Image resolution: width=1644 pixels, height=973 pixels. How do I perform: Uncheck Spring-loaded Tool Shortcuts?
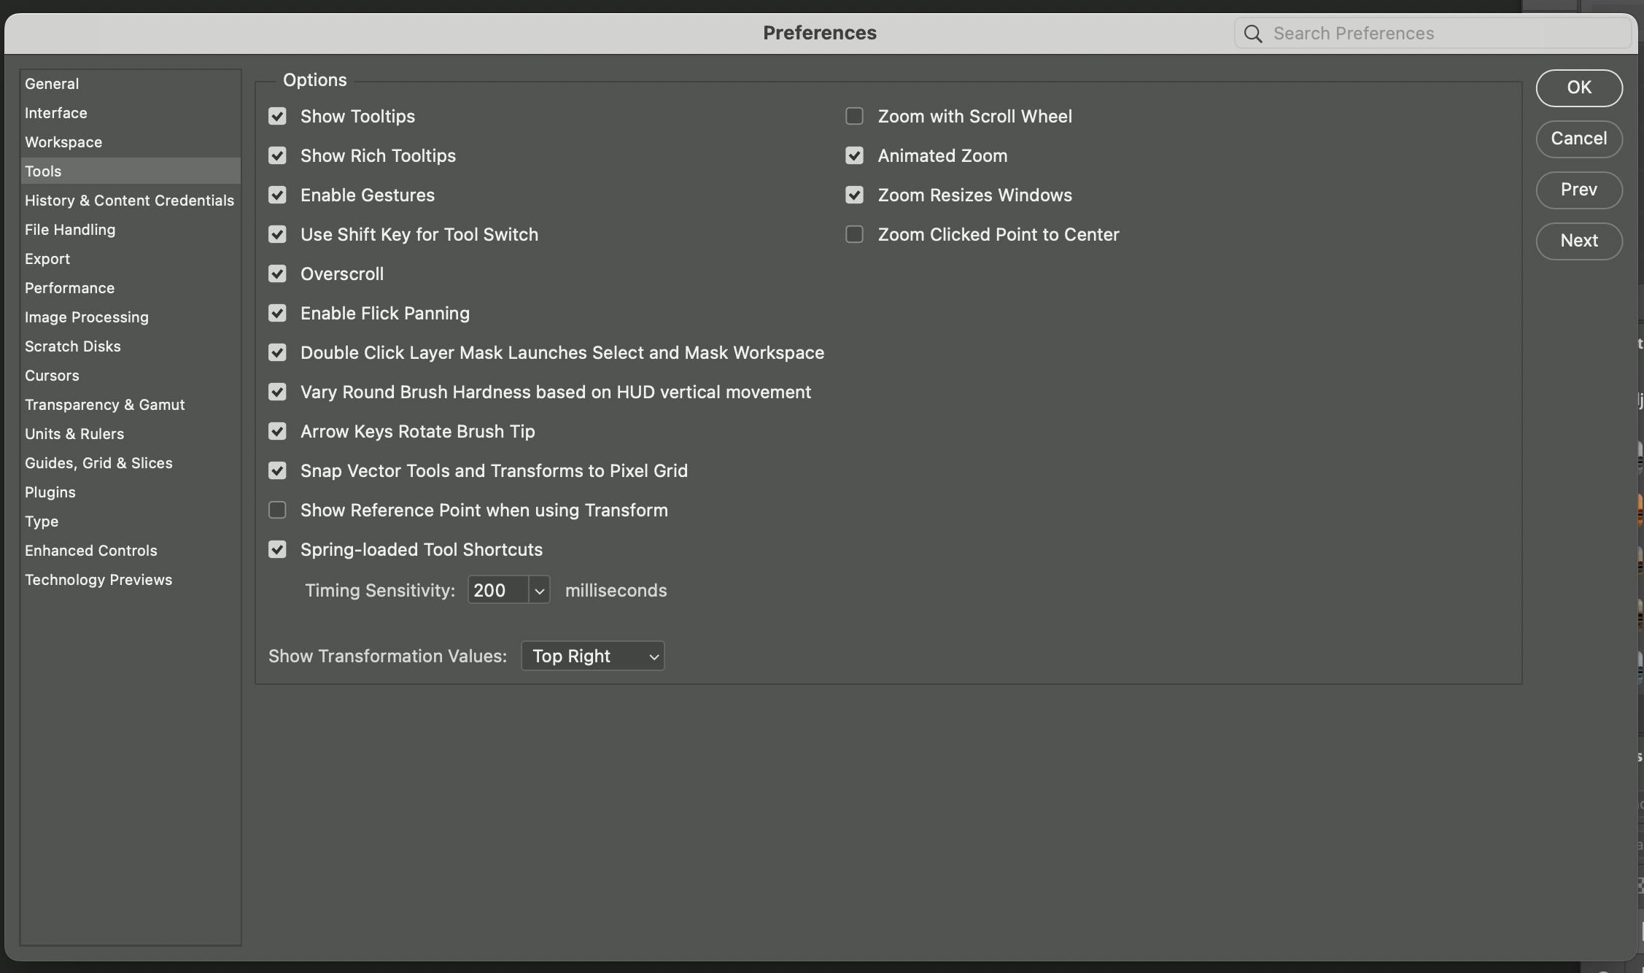pyautogui.click(x=277, y=549)
